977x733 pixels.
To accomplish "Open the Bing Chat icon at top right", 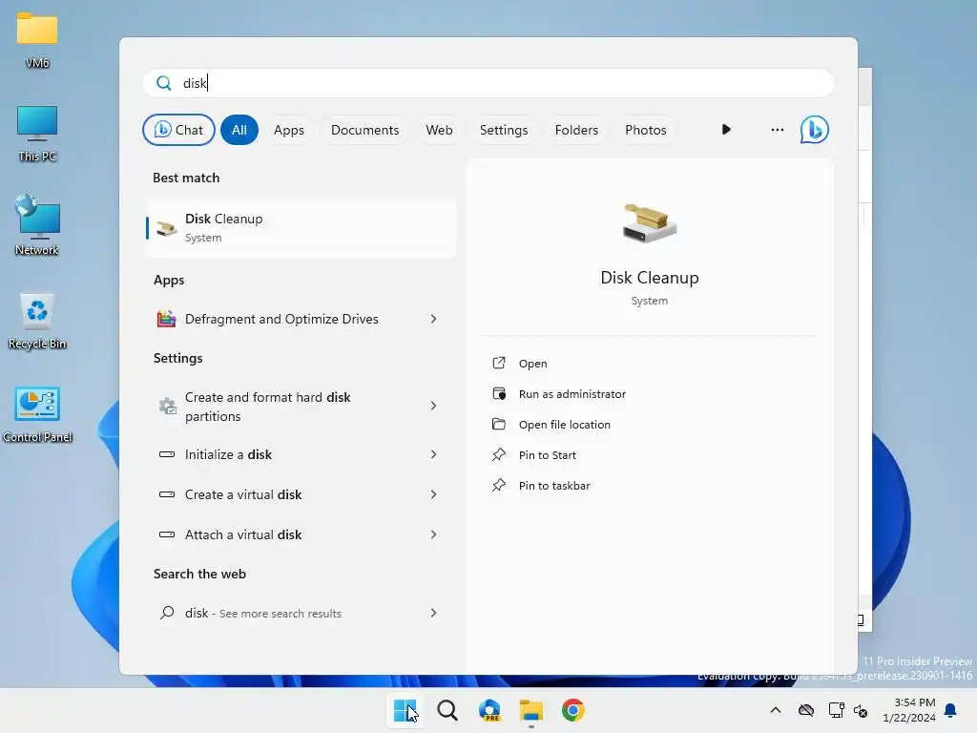I will click(814, 130).
